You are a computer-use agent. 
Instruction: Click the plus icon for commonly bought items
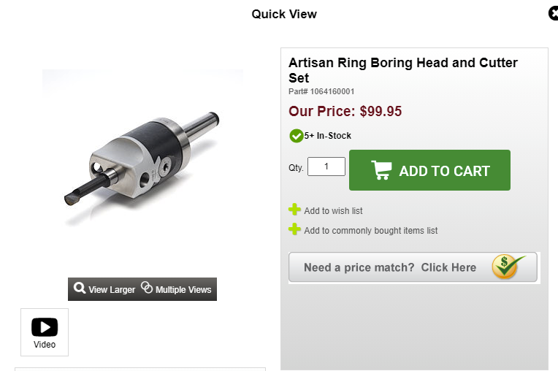294,229
